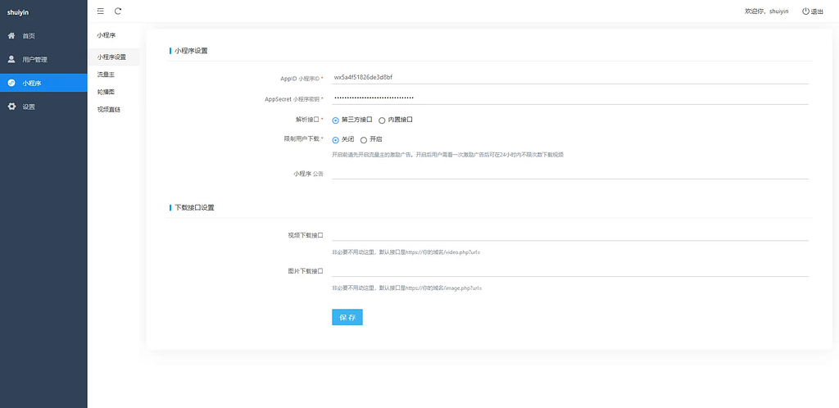
Task: Collapse the sidebar with the menu fold icon
Action: [101, 11]
